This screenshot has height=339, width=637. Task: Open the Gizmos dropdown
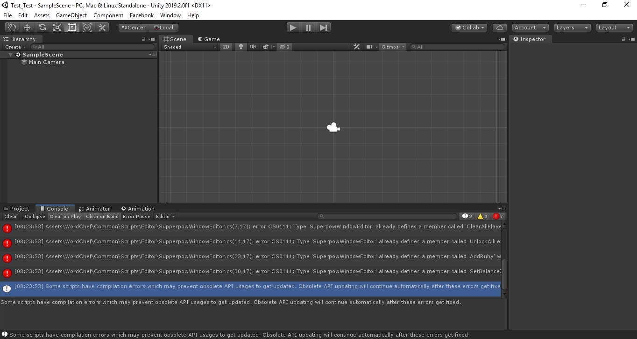[x=393, y=47]
